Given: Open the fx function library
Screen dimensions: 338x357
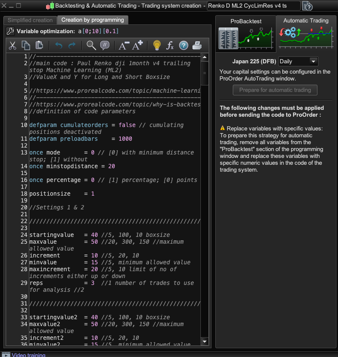Looking at the screenshot, I should (170, 45).
